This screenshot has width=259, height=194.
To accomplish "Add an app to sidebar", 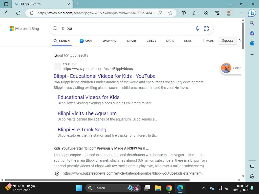I will point(252,55).
